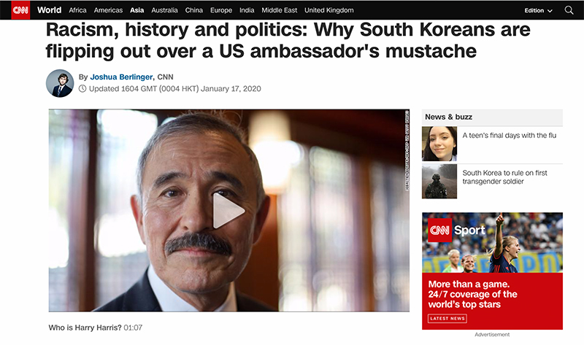This screenshot has width=584, height=345.
Task: Click the LATEST NEWS button in the ad
Action: 447,319
